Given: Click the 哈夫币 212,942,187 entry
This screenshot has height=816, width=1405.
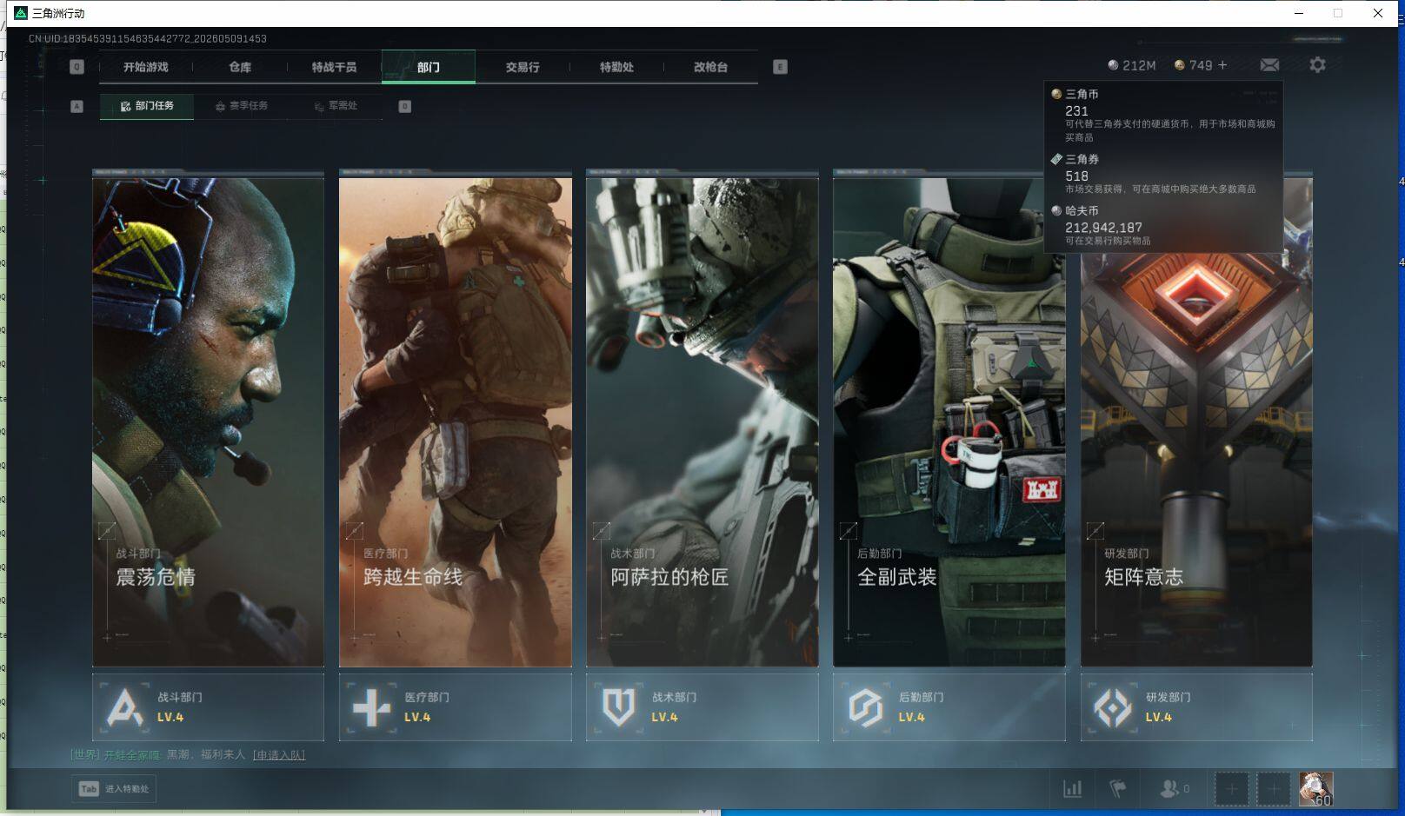Looking at the screenshot, I should tap(1163, 226).
